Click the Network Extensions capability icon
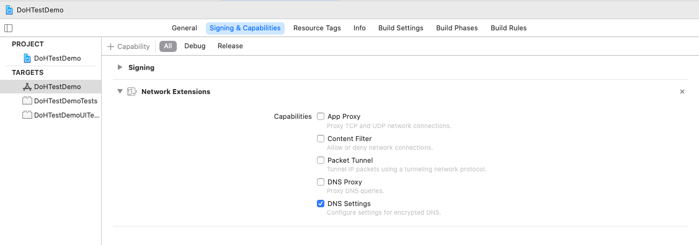This screenshot has height=245, width=699. point(132,92)
